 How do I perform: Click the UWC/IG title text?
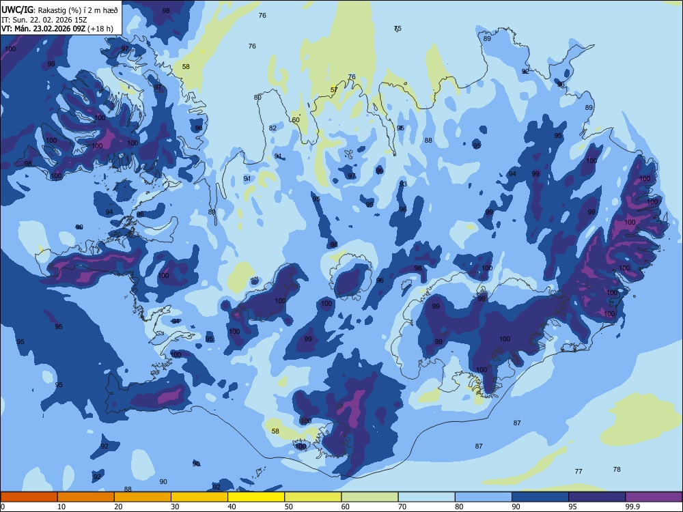[x=17, y=10]
